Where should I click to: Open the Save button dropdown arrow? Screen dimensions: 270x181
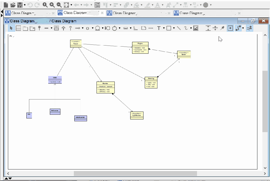click(x=25, y=5)
